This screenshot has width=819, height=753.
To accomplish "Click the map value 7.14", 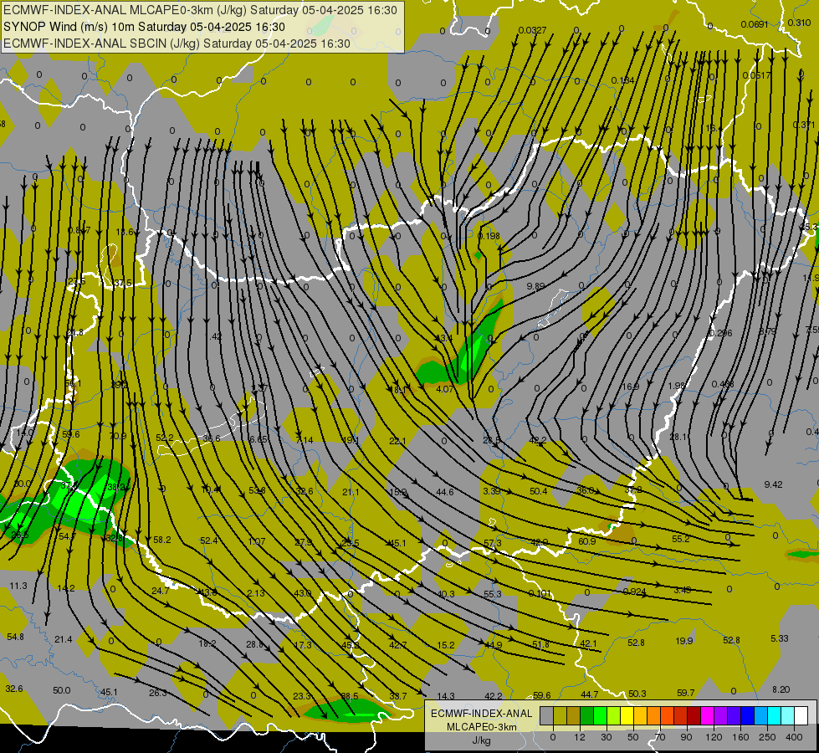I will click(x=305, y=441).
